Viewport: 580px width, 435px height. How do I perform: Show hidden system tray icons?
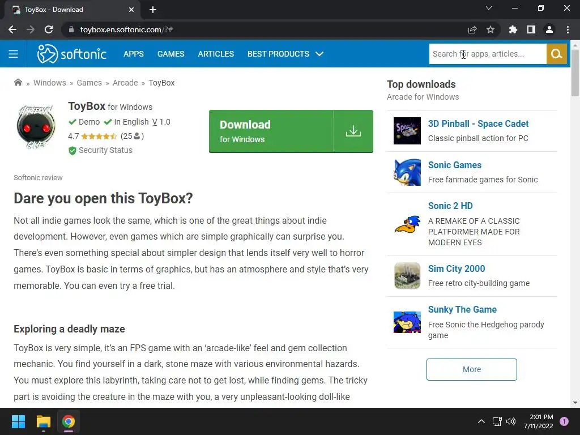(x=481, y=421)
